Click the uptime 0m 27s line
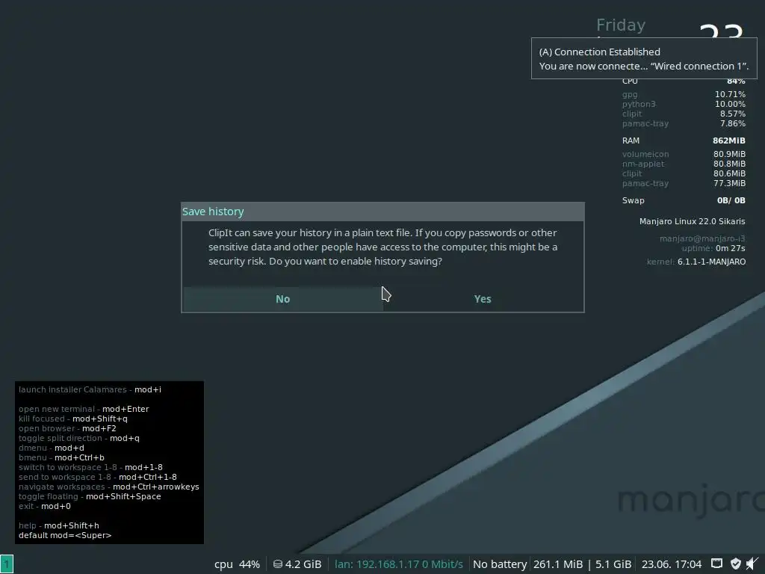765x574 pixels. point(713,248)
